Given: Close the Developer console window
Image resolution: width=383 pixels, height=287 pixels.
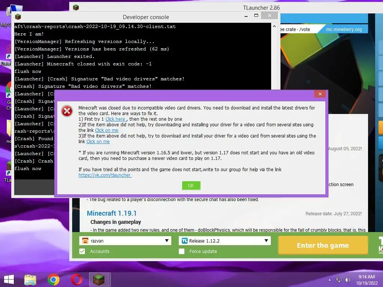Looking at the screenshot, I should point(269,16).
